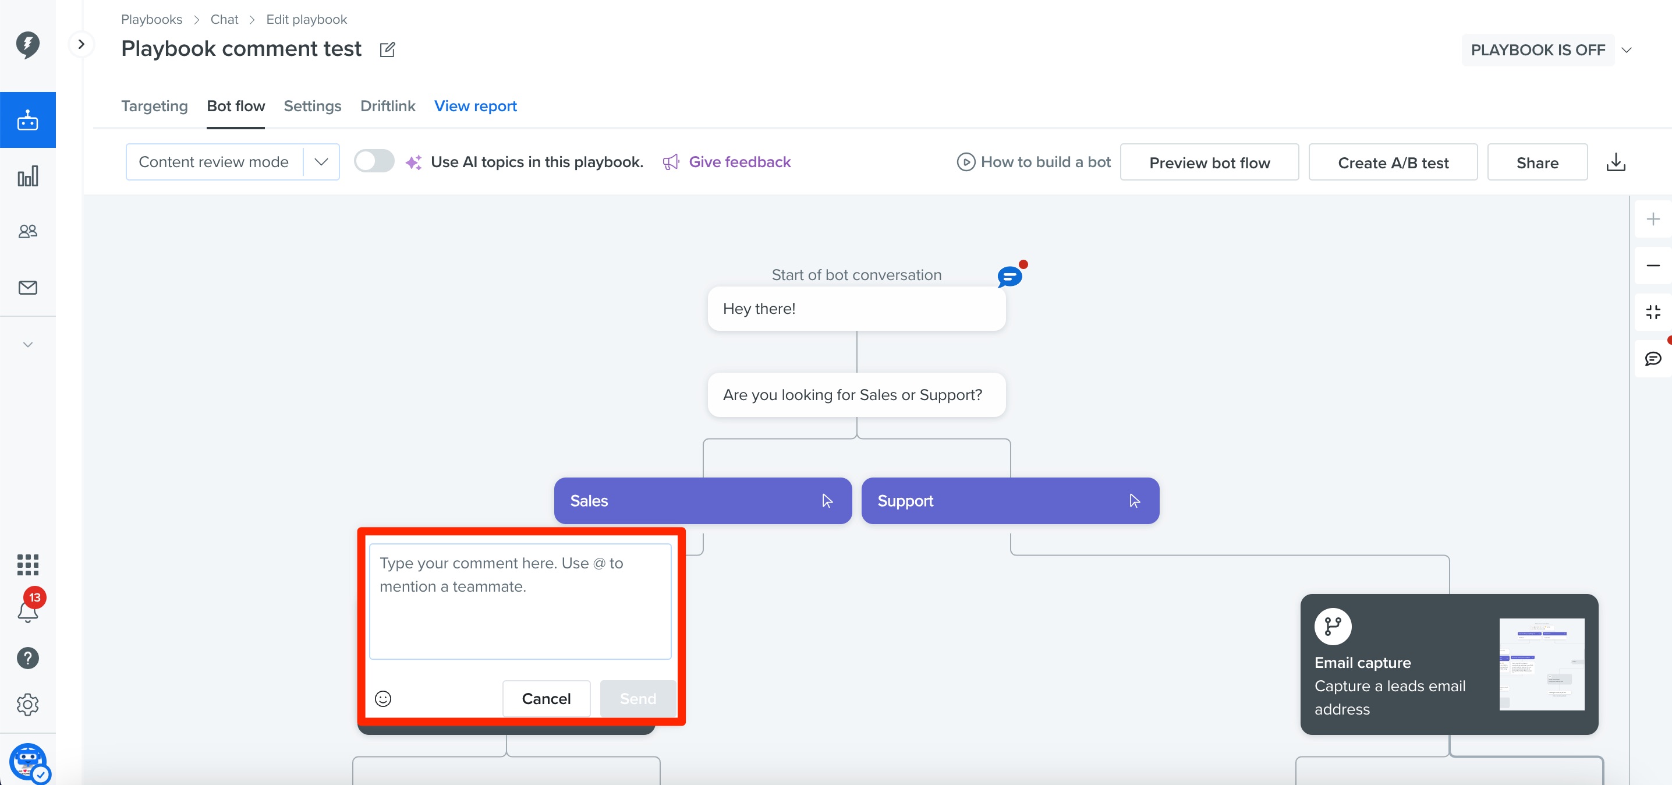Open How to build a bot video
Image resolution: width=1672 pixels, height=785 pixels.
coord(1033,162)
